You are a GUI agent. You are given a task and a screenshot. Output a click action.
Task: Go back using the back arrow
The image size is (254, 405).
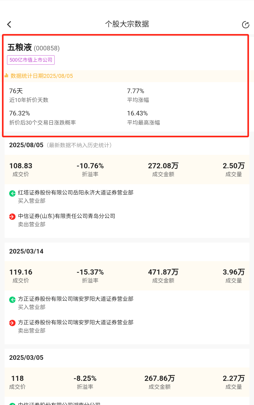tap(9, 24)
